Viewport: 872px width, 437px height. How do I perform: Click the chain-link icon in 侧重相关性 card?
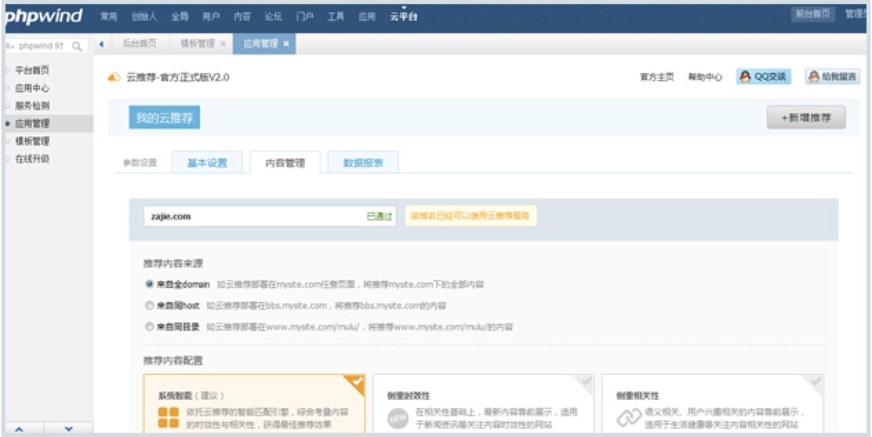[x=628, y=417]
